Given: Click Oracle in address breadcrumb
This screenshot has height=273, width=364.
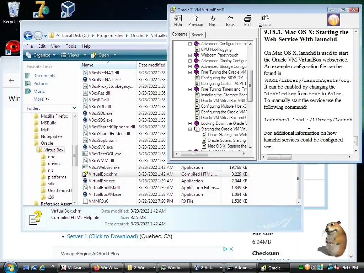Looking at the screenshot, I should pyautogui.click(x=137, y=36).
